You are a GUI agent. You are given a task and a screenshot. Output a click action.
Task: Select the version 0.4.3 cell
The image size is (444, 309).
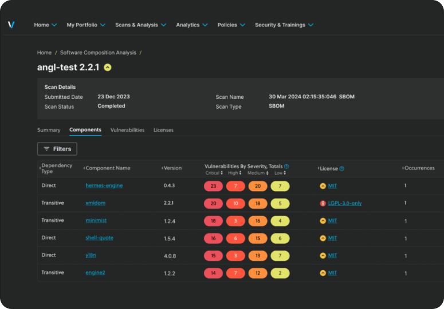tap(170, 185)
